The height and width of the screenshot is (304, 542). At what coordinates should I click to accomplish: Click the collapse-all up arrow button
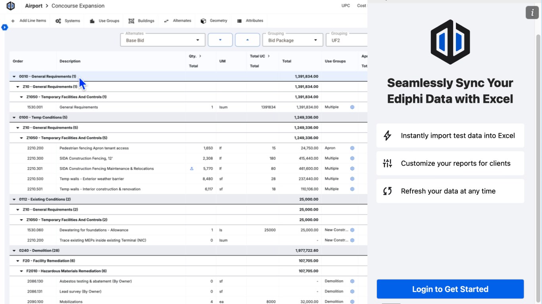(x=247, y=40)
